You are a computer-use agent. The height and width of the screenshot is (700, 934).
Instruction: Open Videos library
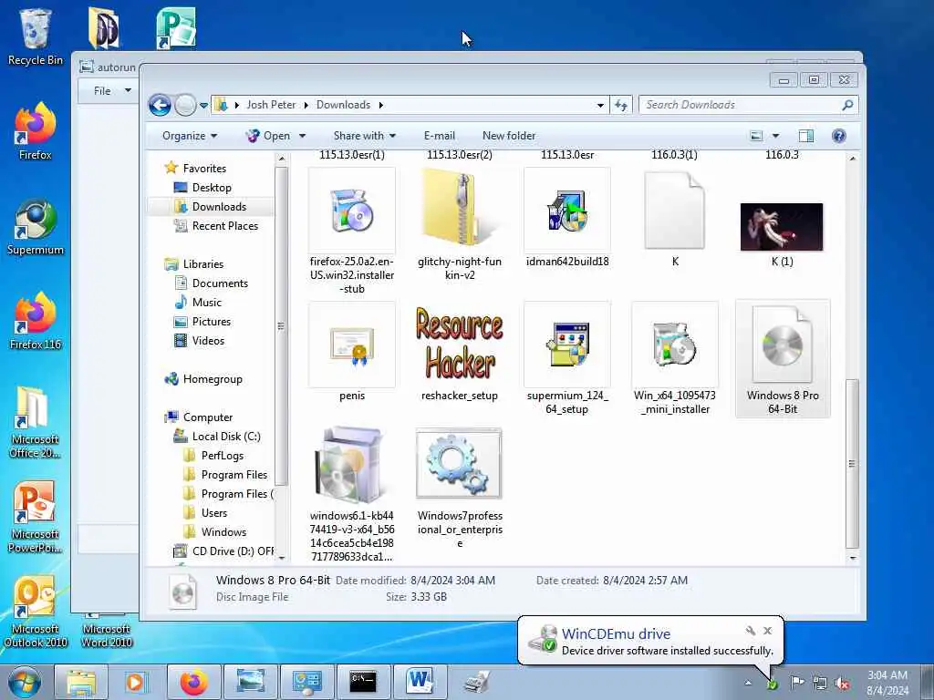pos(208,341)
